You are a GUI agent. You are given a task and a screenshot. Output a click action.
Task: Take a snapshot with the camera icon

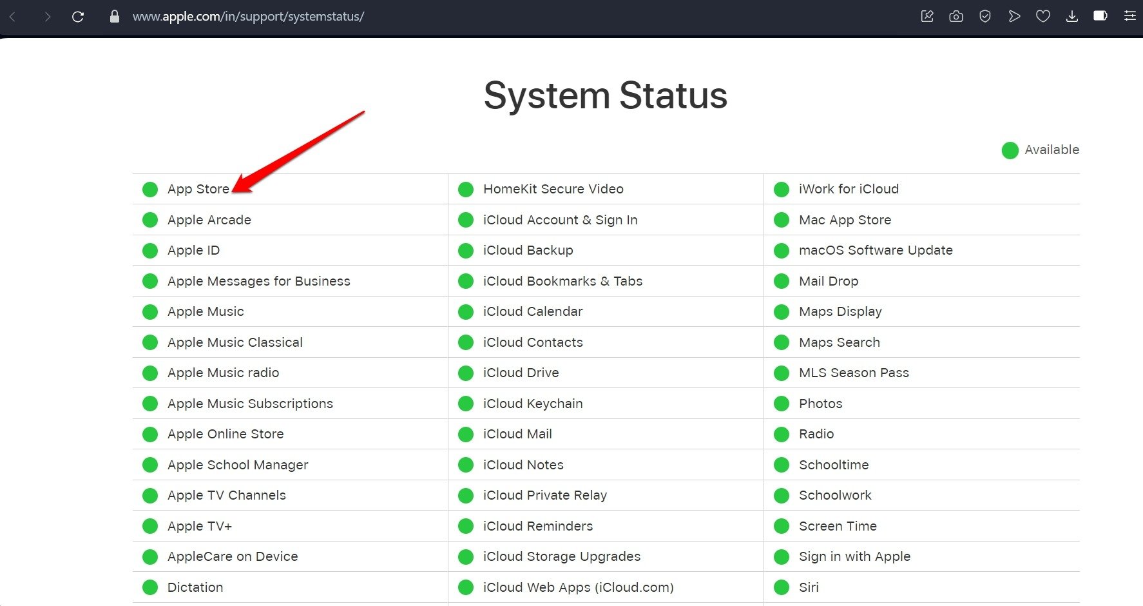point(956,16)
